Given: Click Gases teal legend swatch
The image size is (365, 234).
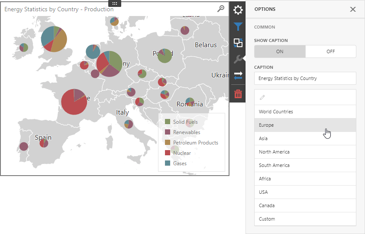Looking at the screenshot, I should coord(168,163).
